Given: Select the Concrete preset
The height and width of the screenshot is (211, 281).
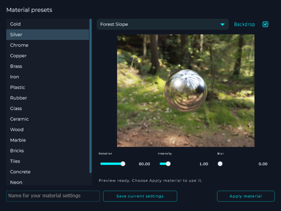Looking at the screenshot, I should click(x=48, y=172).
